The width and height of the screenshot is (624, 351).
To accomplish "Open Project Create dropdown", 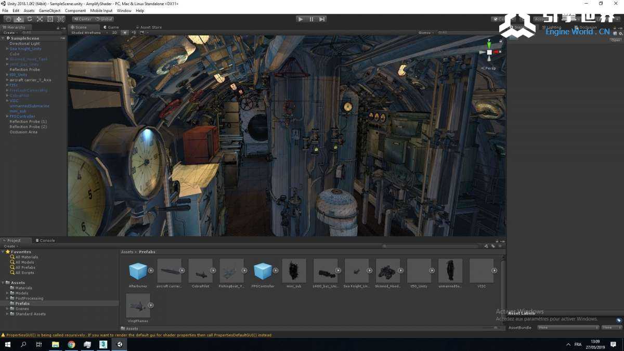I will tap(10, 246).
